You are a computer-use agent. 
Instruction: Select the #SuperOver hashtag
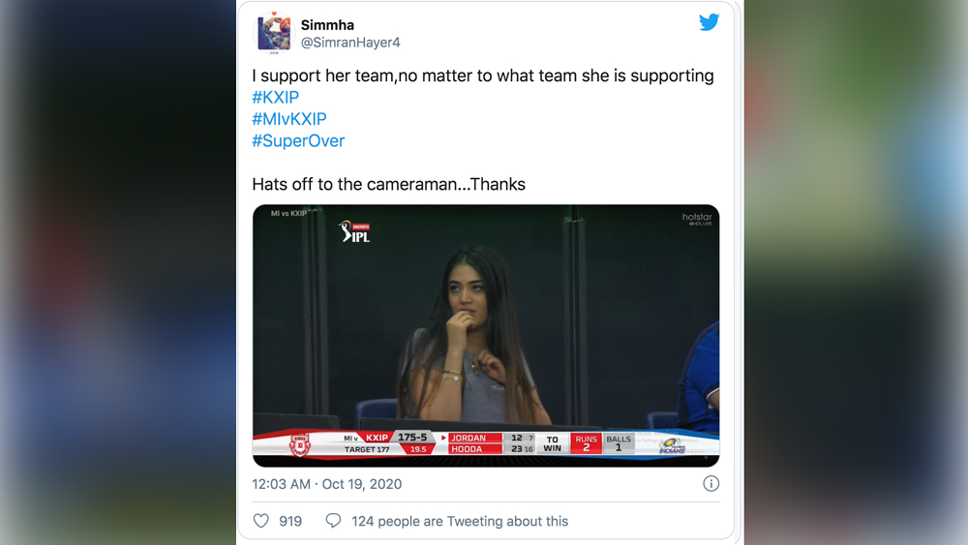point(298,140)
